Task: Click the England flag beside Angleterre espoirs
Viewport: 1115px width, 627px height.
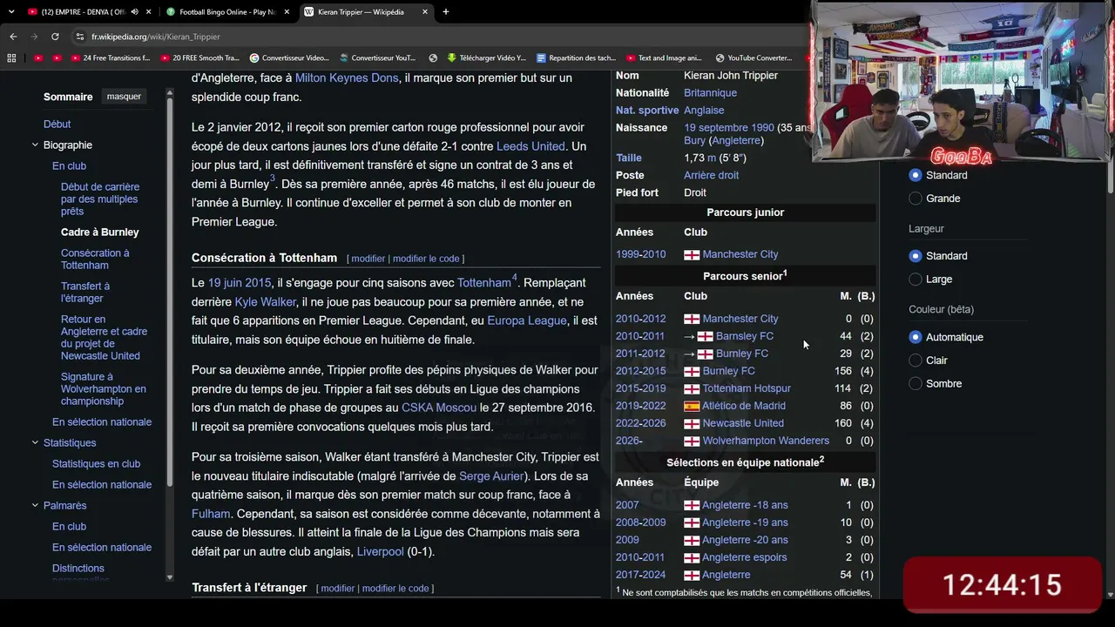Action: coord(692,557)
